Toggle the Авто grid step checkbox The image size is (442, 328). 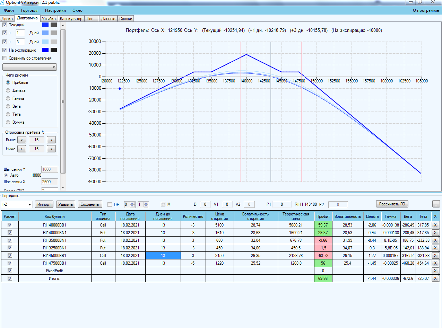coord(6,175)
